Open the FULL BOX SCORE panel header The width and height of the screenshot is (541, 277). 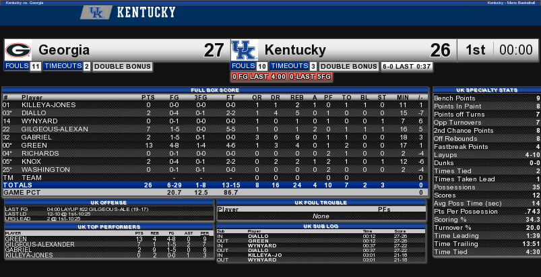click(215, 90)
